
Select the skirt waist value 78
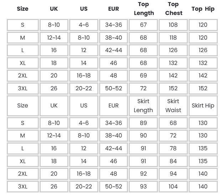point(173,149)
